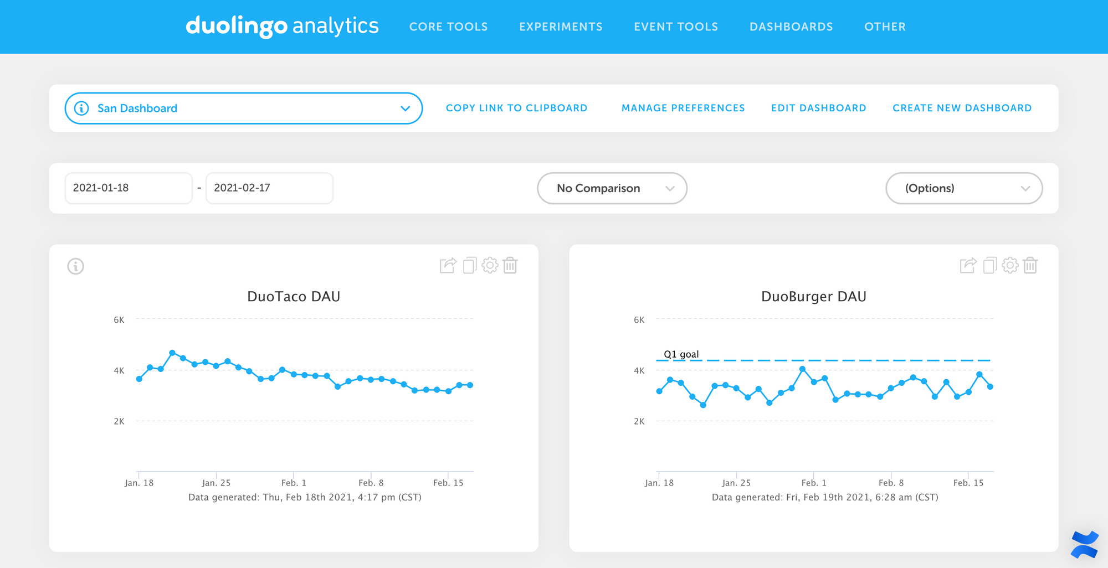Click the share icon on DuoTaco DAU chart
This screenshot has height=568, width=1108.
click(x=448, y=266)
